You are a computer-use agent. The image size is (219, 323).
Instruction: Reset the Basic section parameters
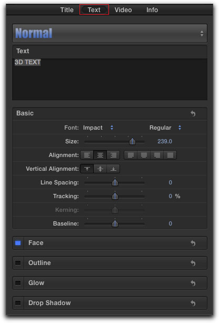[x=193, y=113]
